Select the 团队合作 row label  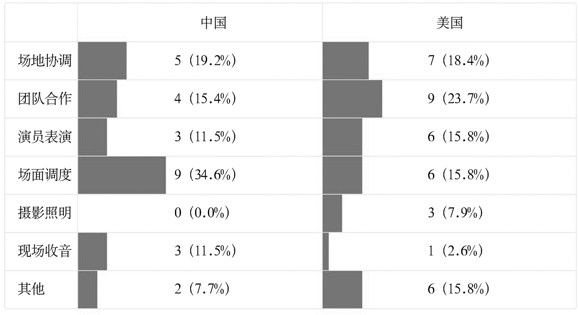tap(45, 99)
